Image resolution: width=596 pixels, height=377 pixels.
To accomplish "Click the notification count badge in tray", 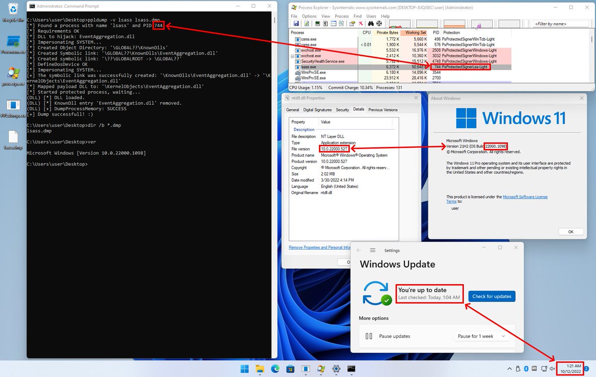I will 587,369.
